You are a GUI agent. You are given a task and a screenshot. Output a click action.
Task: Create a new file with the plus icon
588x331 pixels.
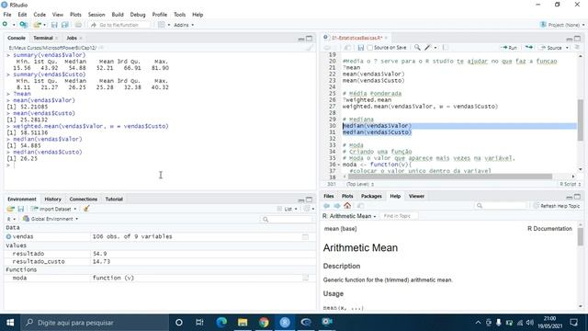click(5, 25)
